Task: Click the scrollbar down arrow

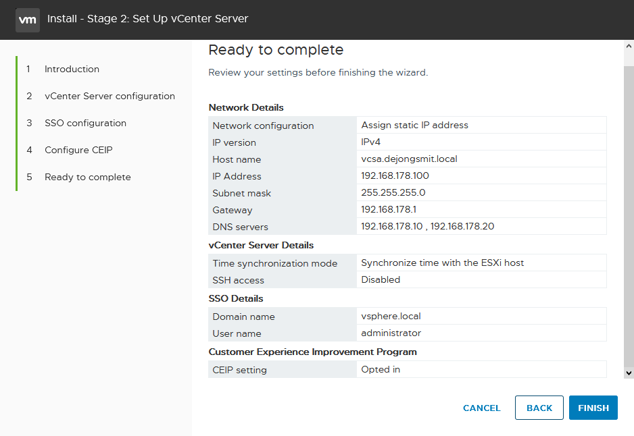Action: click(x=629, y=373)
